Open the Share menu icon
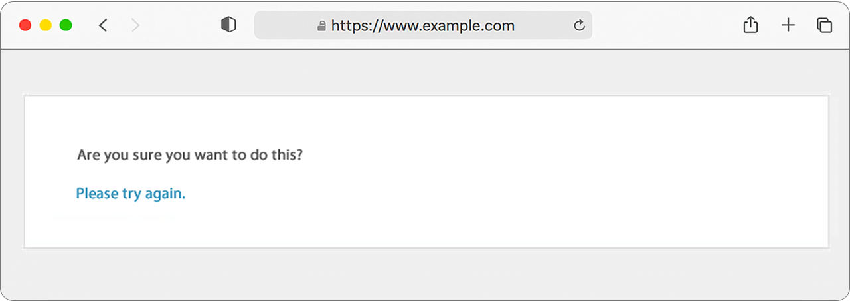 point(750,25)
